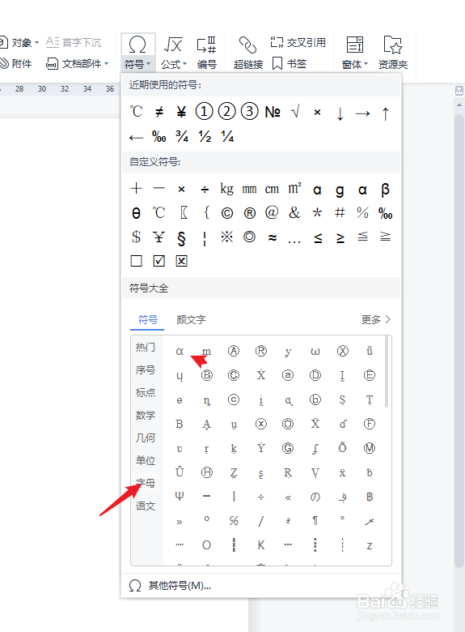Viewport: 465px width, 632px height.
Task: Select the 序号 serial number category
Action: 146,369
